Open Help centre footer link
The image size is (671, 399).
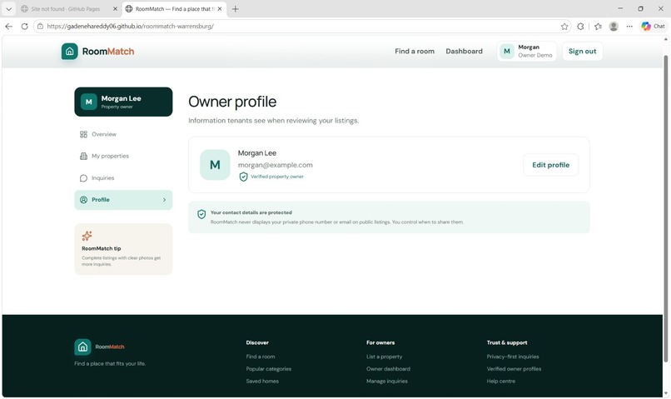[x=500, y=382]
